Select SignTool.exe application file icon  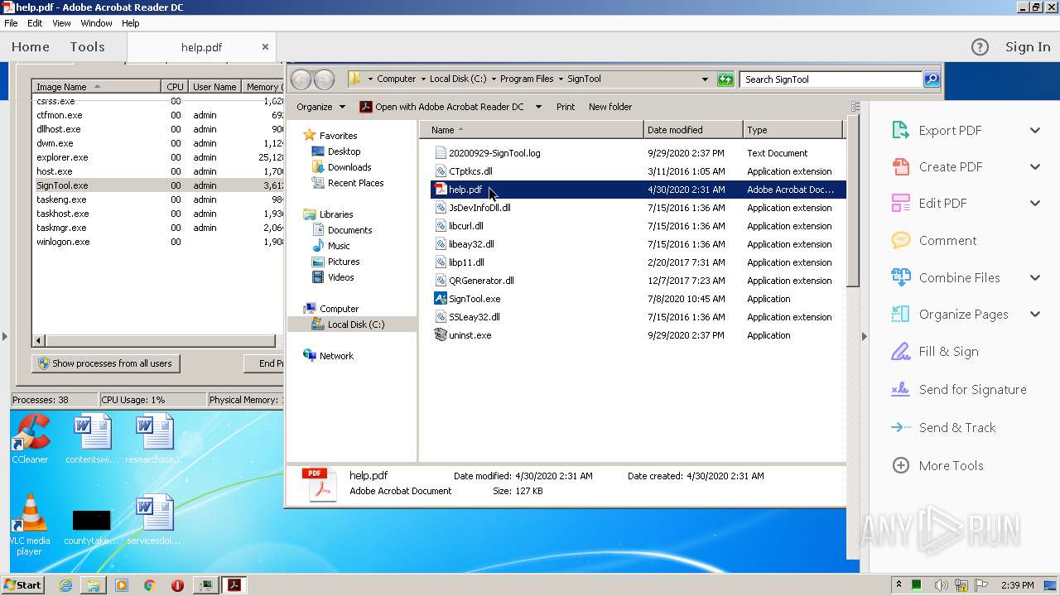[441, 299]
